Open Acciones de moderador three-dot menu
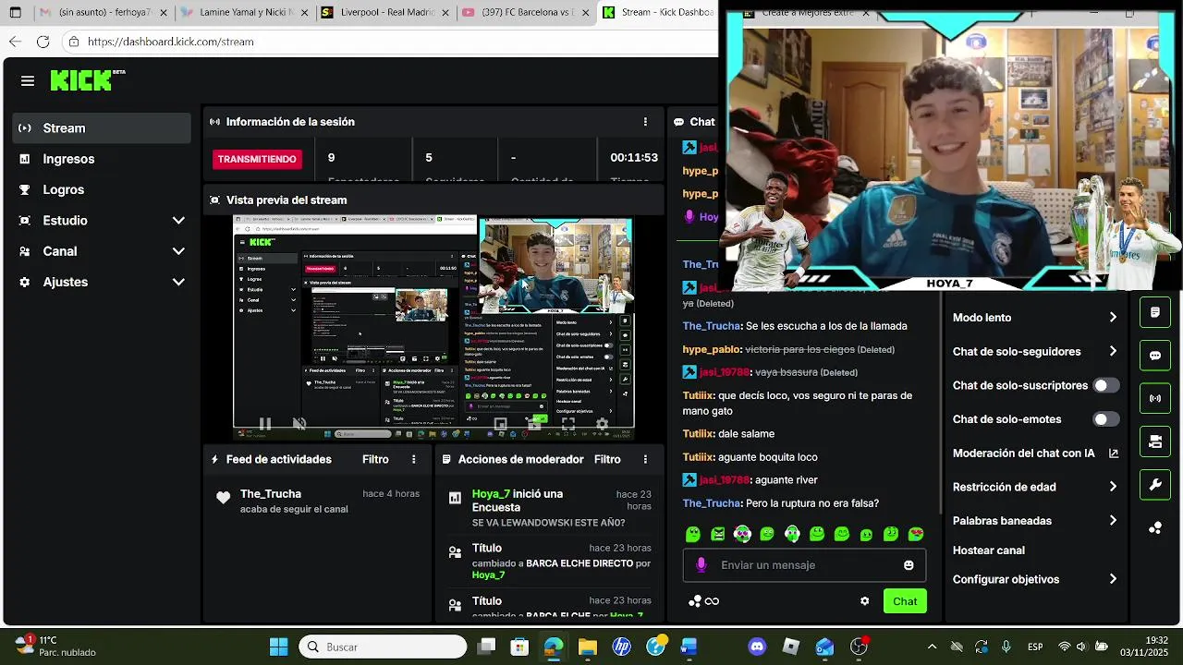The image size is (1183, 665). (x=645, y=459)
